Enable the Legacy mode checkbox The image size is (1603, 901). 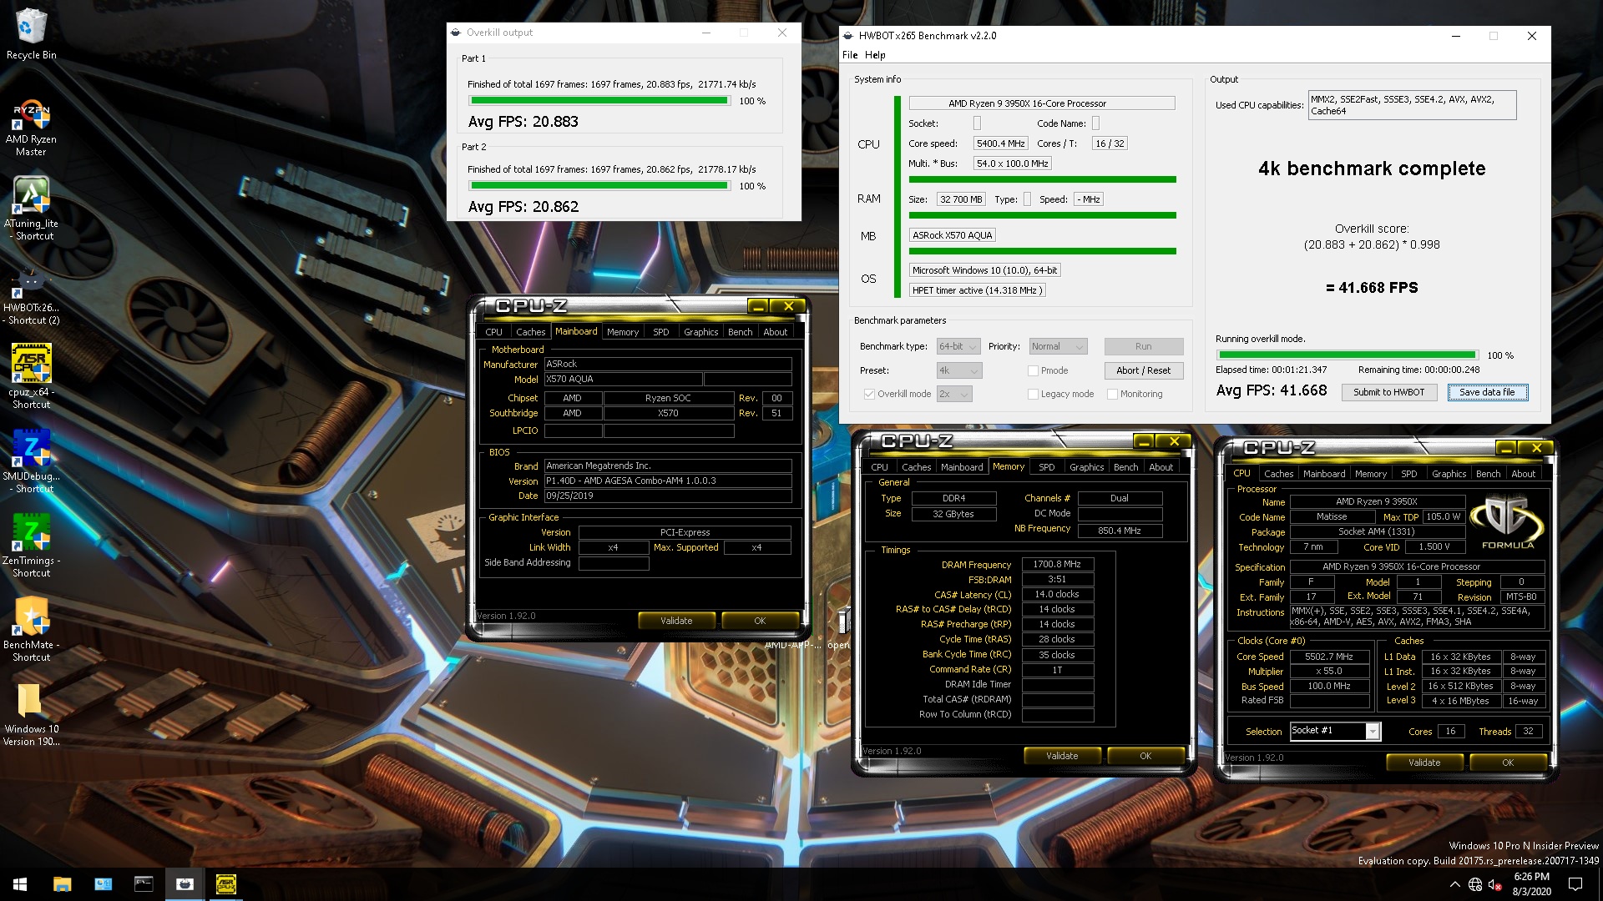[1033, 394]
